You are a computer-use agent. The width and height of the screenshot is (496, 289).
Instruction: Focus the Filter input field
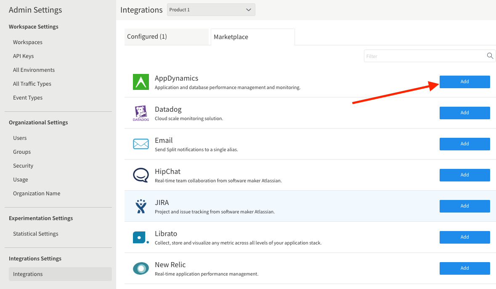pos(424,56)
